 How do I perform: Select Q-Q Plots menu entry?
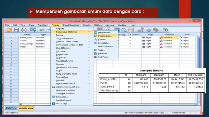pyautogui.click(x=105, y=57)
